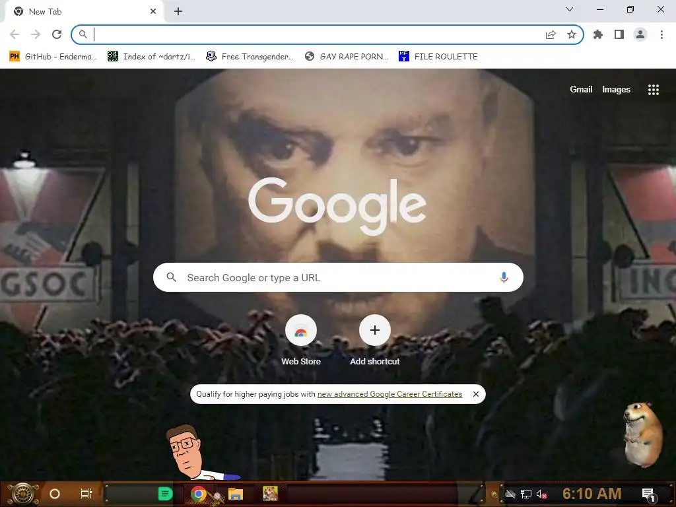Click the 6:10 AM clock
The width and height of the screenshot is (676, 507).
click(592, 494)
